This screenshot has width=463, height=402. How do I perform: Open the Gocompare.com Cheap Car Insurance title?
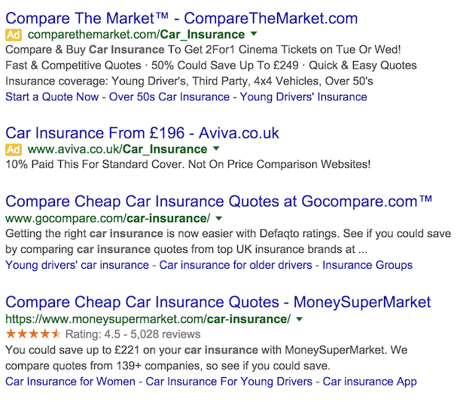(218, 202)
